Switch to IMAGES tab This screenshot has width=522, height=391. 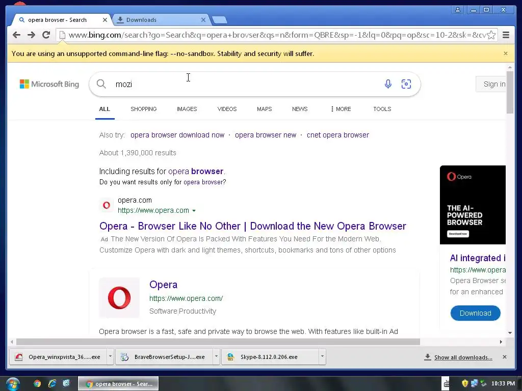(187, 109)
